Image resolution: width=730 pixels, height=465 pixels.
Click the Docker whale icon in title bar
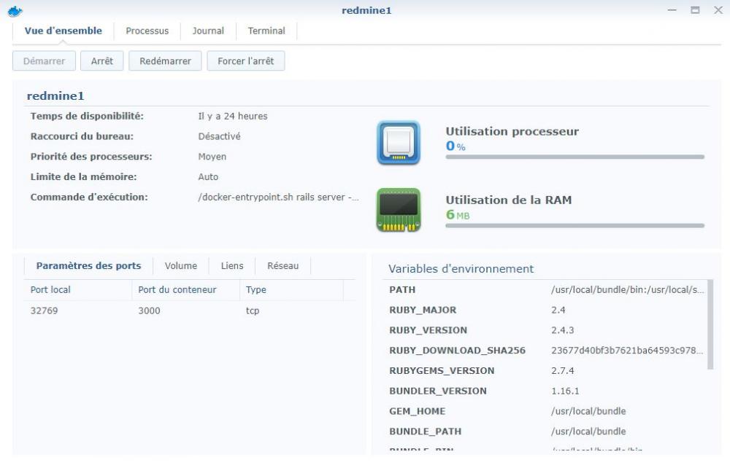click(x=15, y=10)
